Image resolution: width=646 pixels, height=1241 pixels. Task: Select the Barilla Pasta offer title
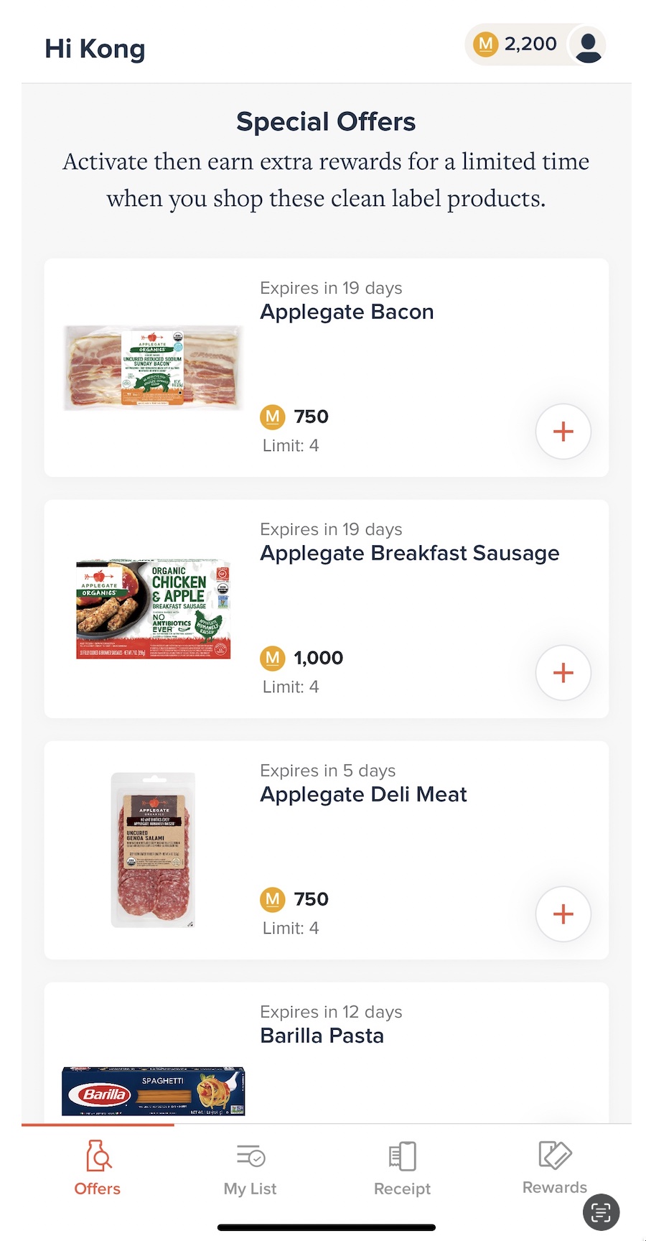(322, 1036)
